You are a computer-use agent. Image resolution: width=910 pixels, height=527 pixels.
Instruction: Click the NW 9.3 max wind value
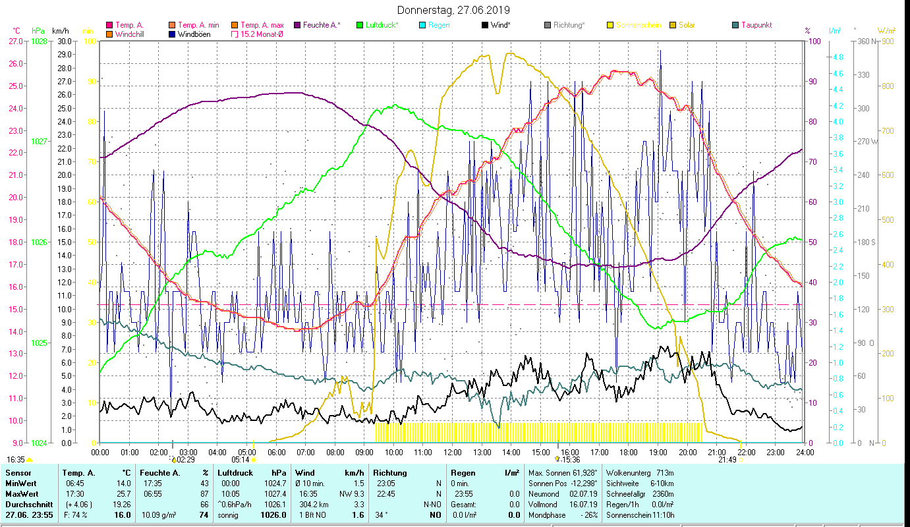click(352, 494)
